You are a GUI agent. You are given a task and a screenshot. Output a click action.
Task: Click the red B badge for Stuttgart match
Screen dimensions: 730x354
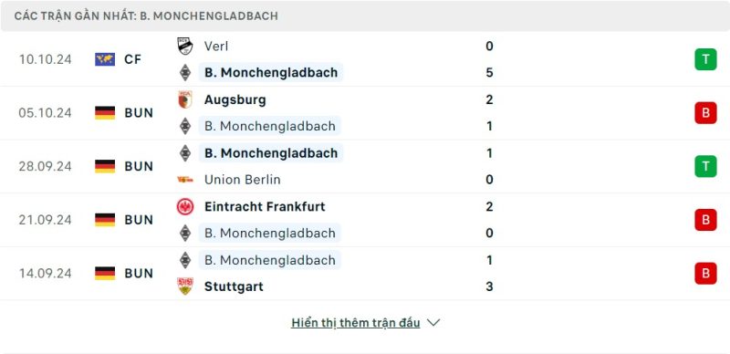tap(705, 273)
